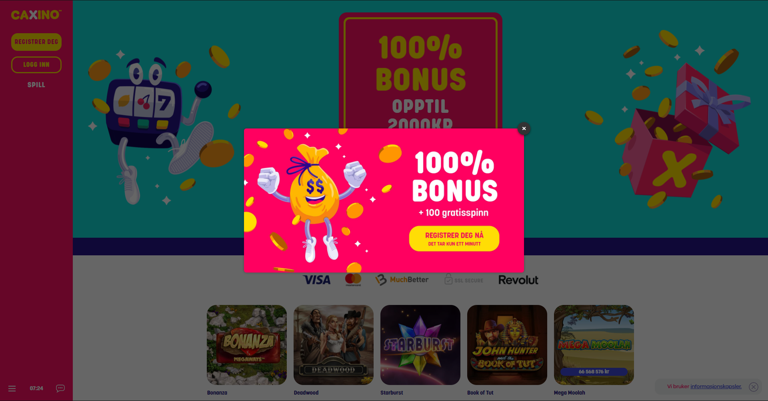
Task: Click the SSL Secure badge
Action: coord(464,280)
